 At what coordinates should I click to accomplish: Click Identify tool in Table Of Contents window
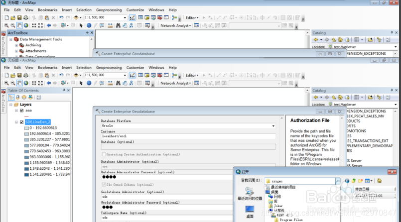[89, 83]
